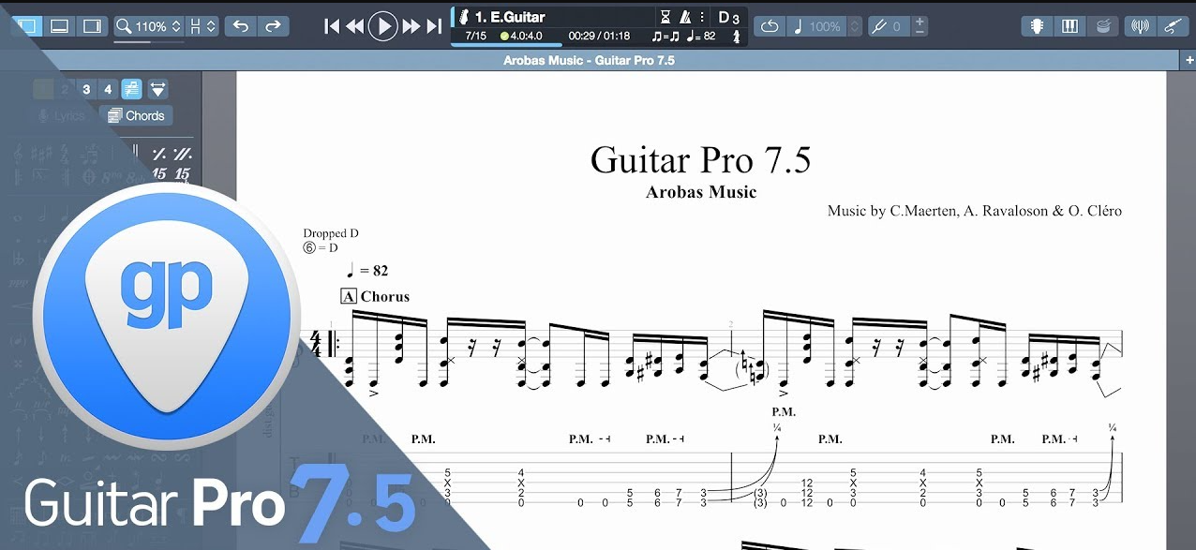Image resolution: width=1196 pixels, height=550 pixels.
Task: Open the 110% zoom dropdown
Action: pyautogui.click(x=149, y=26)
